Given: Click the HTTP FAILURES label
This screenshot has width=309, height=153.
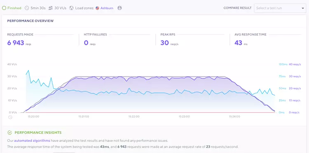Looking at the screenshot, I should pos(96,35).
